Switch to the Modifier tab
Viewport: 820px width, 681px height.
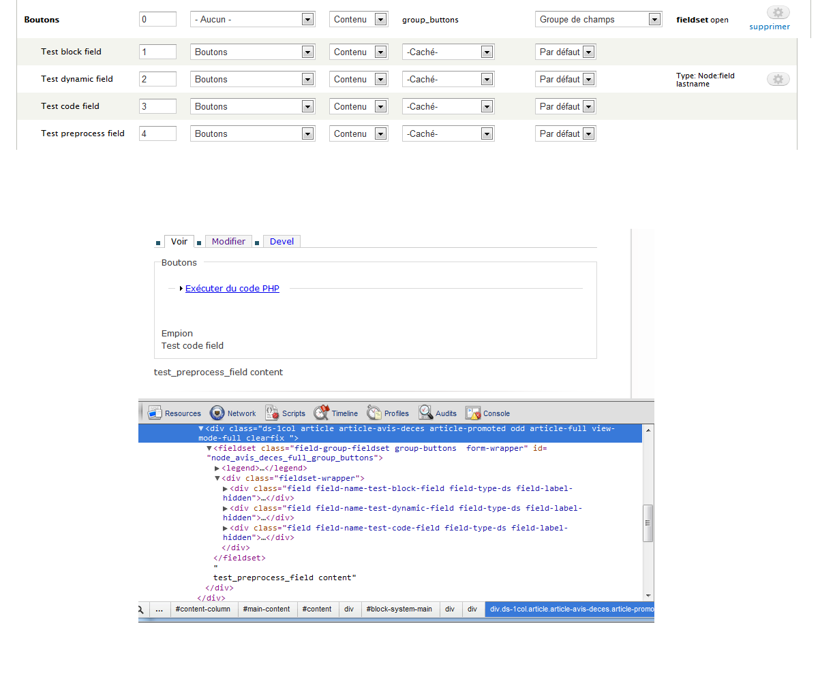[x=228, y=241]
